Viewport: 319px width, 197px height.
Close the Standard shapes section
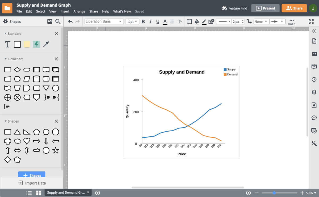pyautogui.click(x=56, y=34)
